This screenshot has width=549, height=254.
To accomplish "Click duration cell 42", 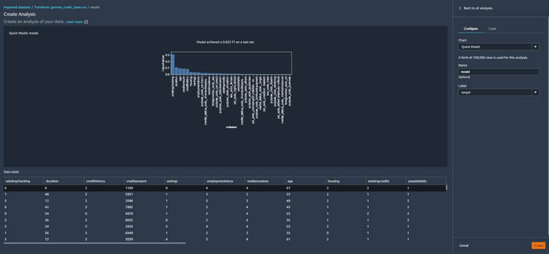I will point(47,207).
